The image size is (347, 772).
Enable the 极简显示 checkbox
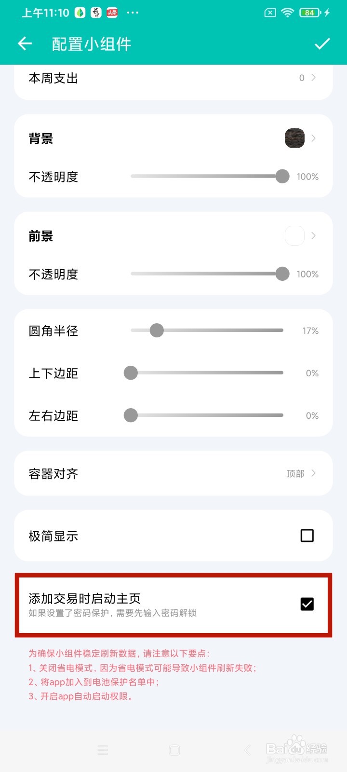point(307,536)
